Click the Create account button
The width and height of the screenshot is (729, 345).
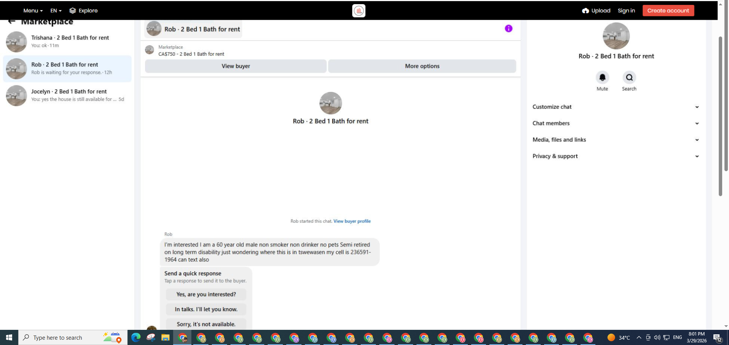[668, 11]
